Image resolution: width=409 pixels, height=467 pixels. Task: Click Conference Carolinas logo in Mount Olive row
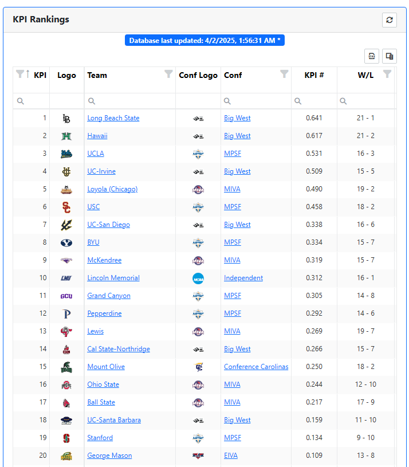tap(198, 367)
